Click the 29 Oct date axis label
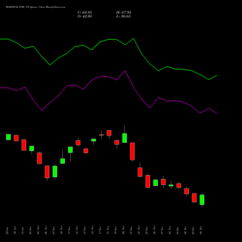242x242 pixels. [7, 230]
